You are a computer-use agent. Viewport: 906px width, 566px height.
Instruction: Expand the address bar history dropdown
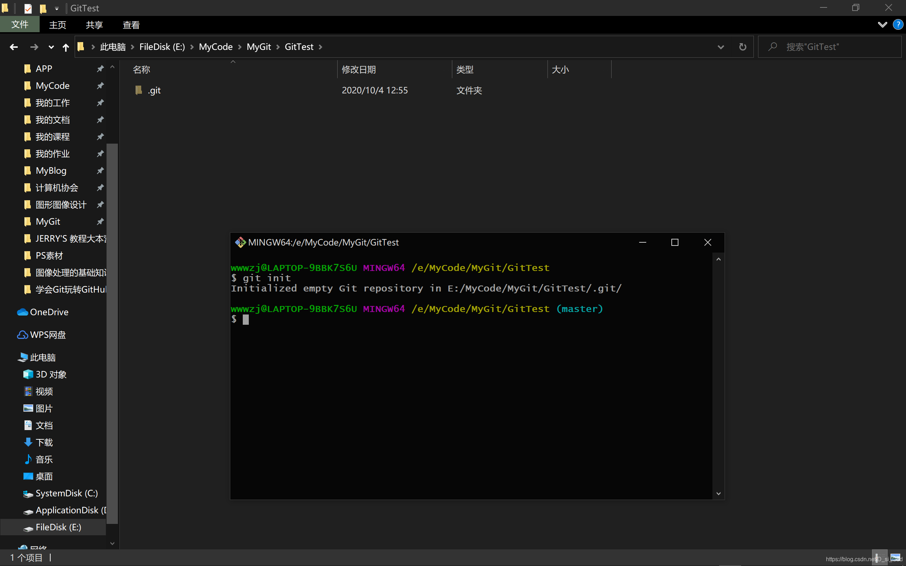pyautogui.click(x=721, y=47)
